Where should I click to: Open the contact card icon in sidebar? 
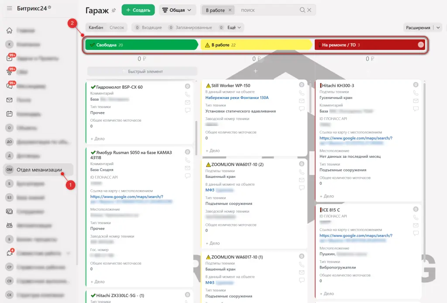pos(10,211)
